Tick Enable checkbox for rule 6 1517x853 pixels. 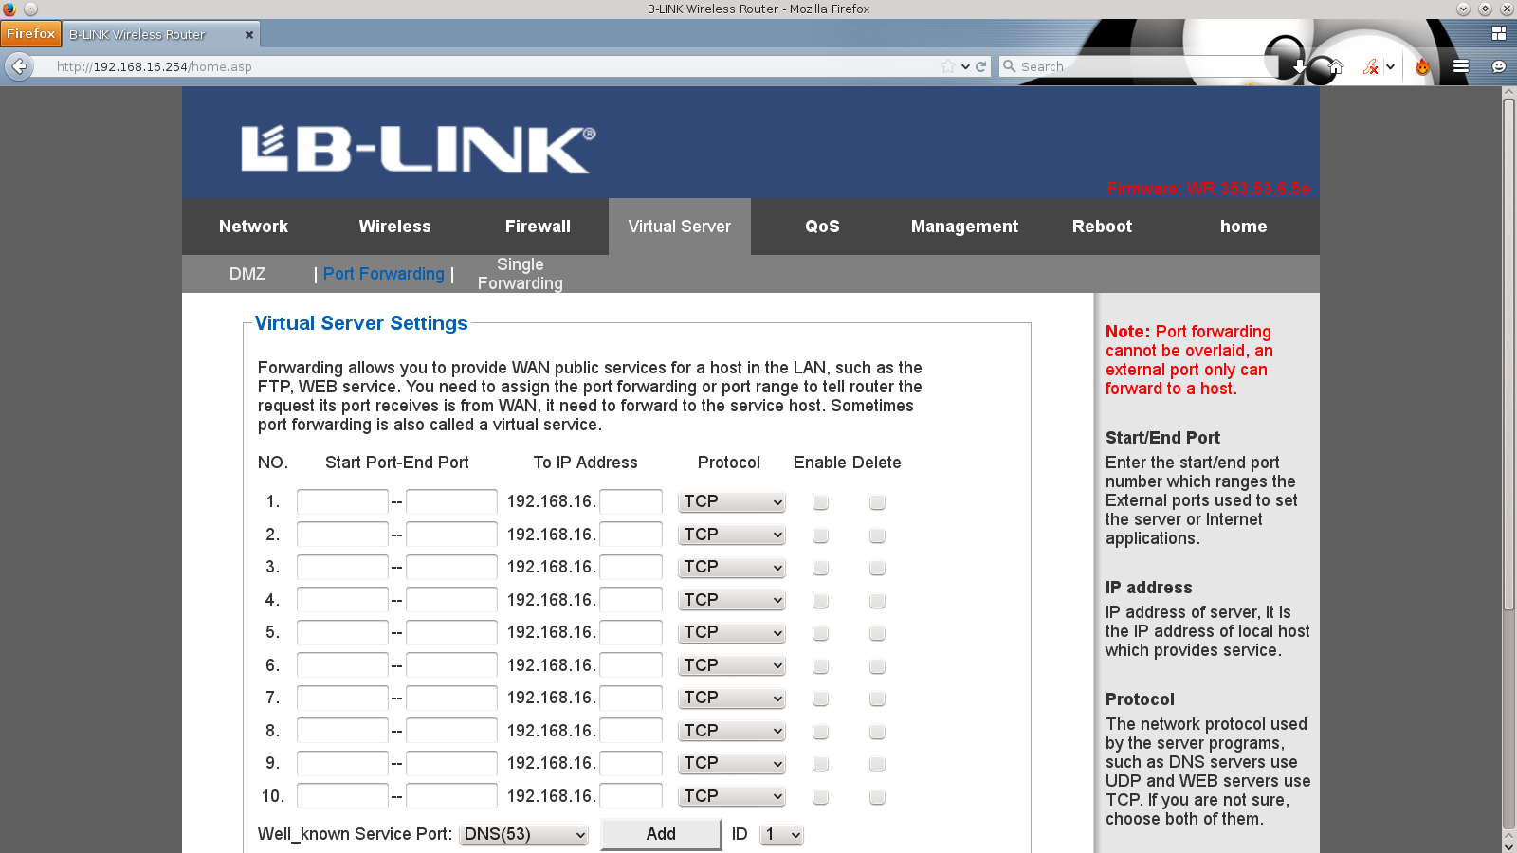821,666
